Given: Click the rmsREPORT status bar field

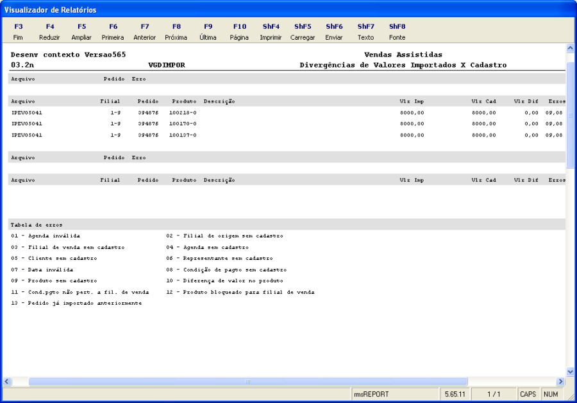Looking at the screenshot, I should tap(395, 394).
